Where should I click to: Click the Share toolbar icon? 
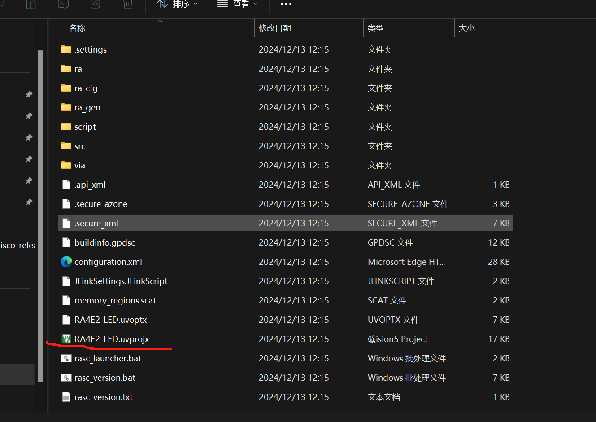96,4
